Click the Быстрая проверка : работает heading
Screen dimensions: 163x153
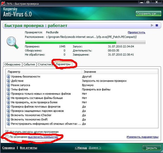click(36, 25)
